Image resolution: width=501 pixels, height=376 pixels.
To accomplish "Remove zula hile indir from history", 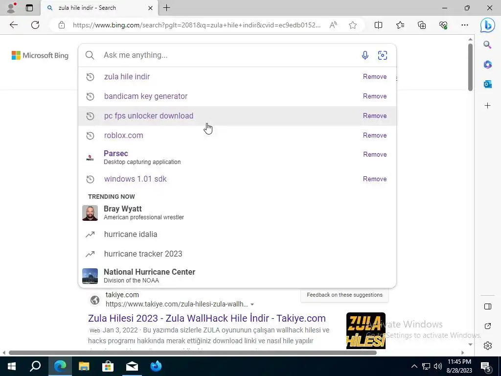I will (375, 77).
